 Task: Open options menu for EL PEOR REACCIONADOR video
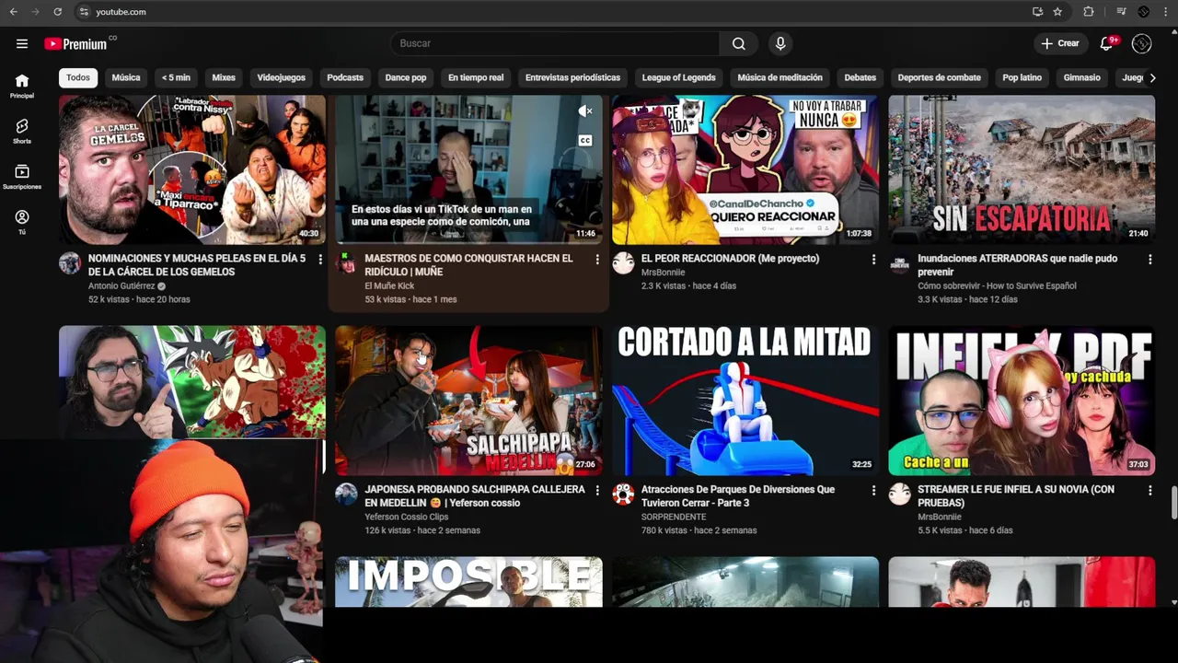pos(873,260)
